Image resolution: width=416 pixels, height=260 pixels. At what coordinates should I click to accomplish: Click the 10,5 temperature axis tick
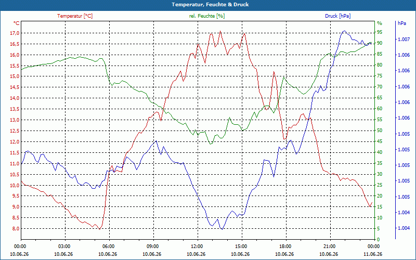15,174
